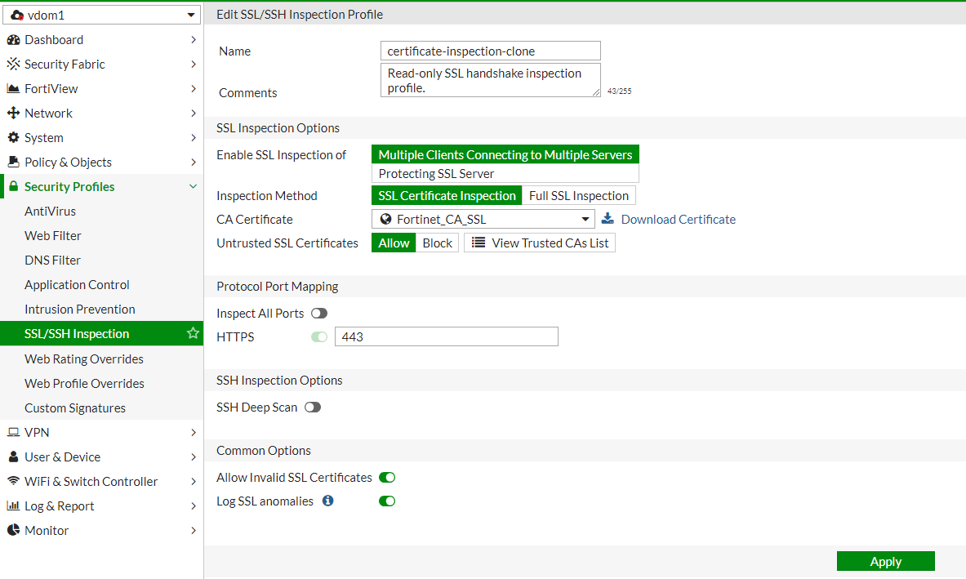Click the Network arrows icon

coord(14,113)
